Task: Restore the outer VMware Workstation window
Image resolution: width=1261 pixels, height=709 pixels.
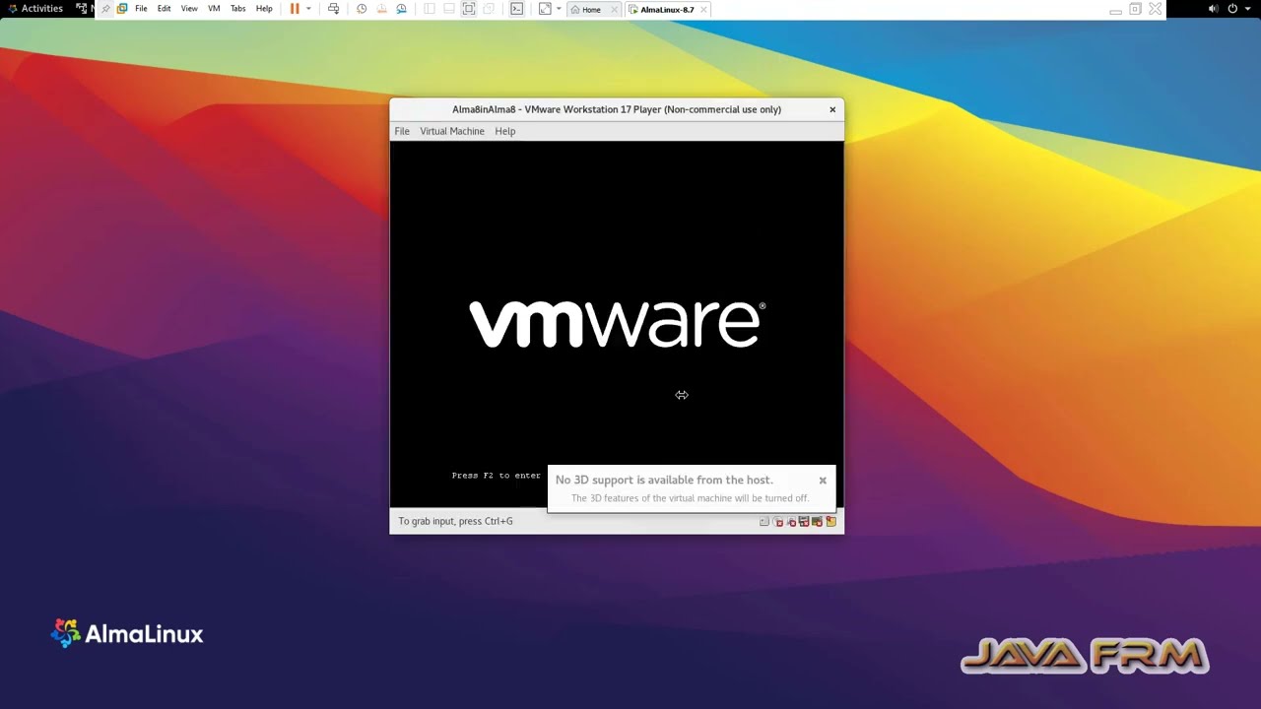Action: pos(1135,9)
